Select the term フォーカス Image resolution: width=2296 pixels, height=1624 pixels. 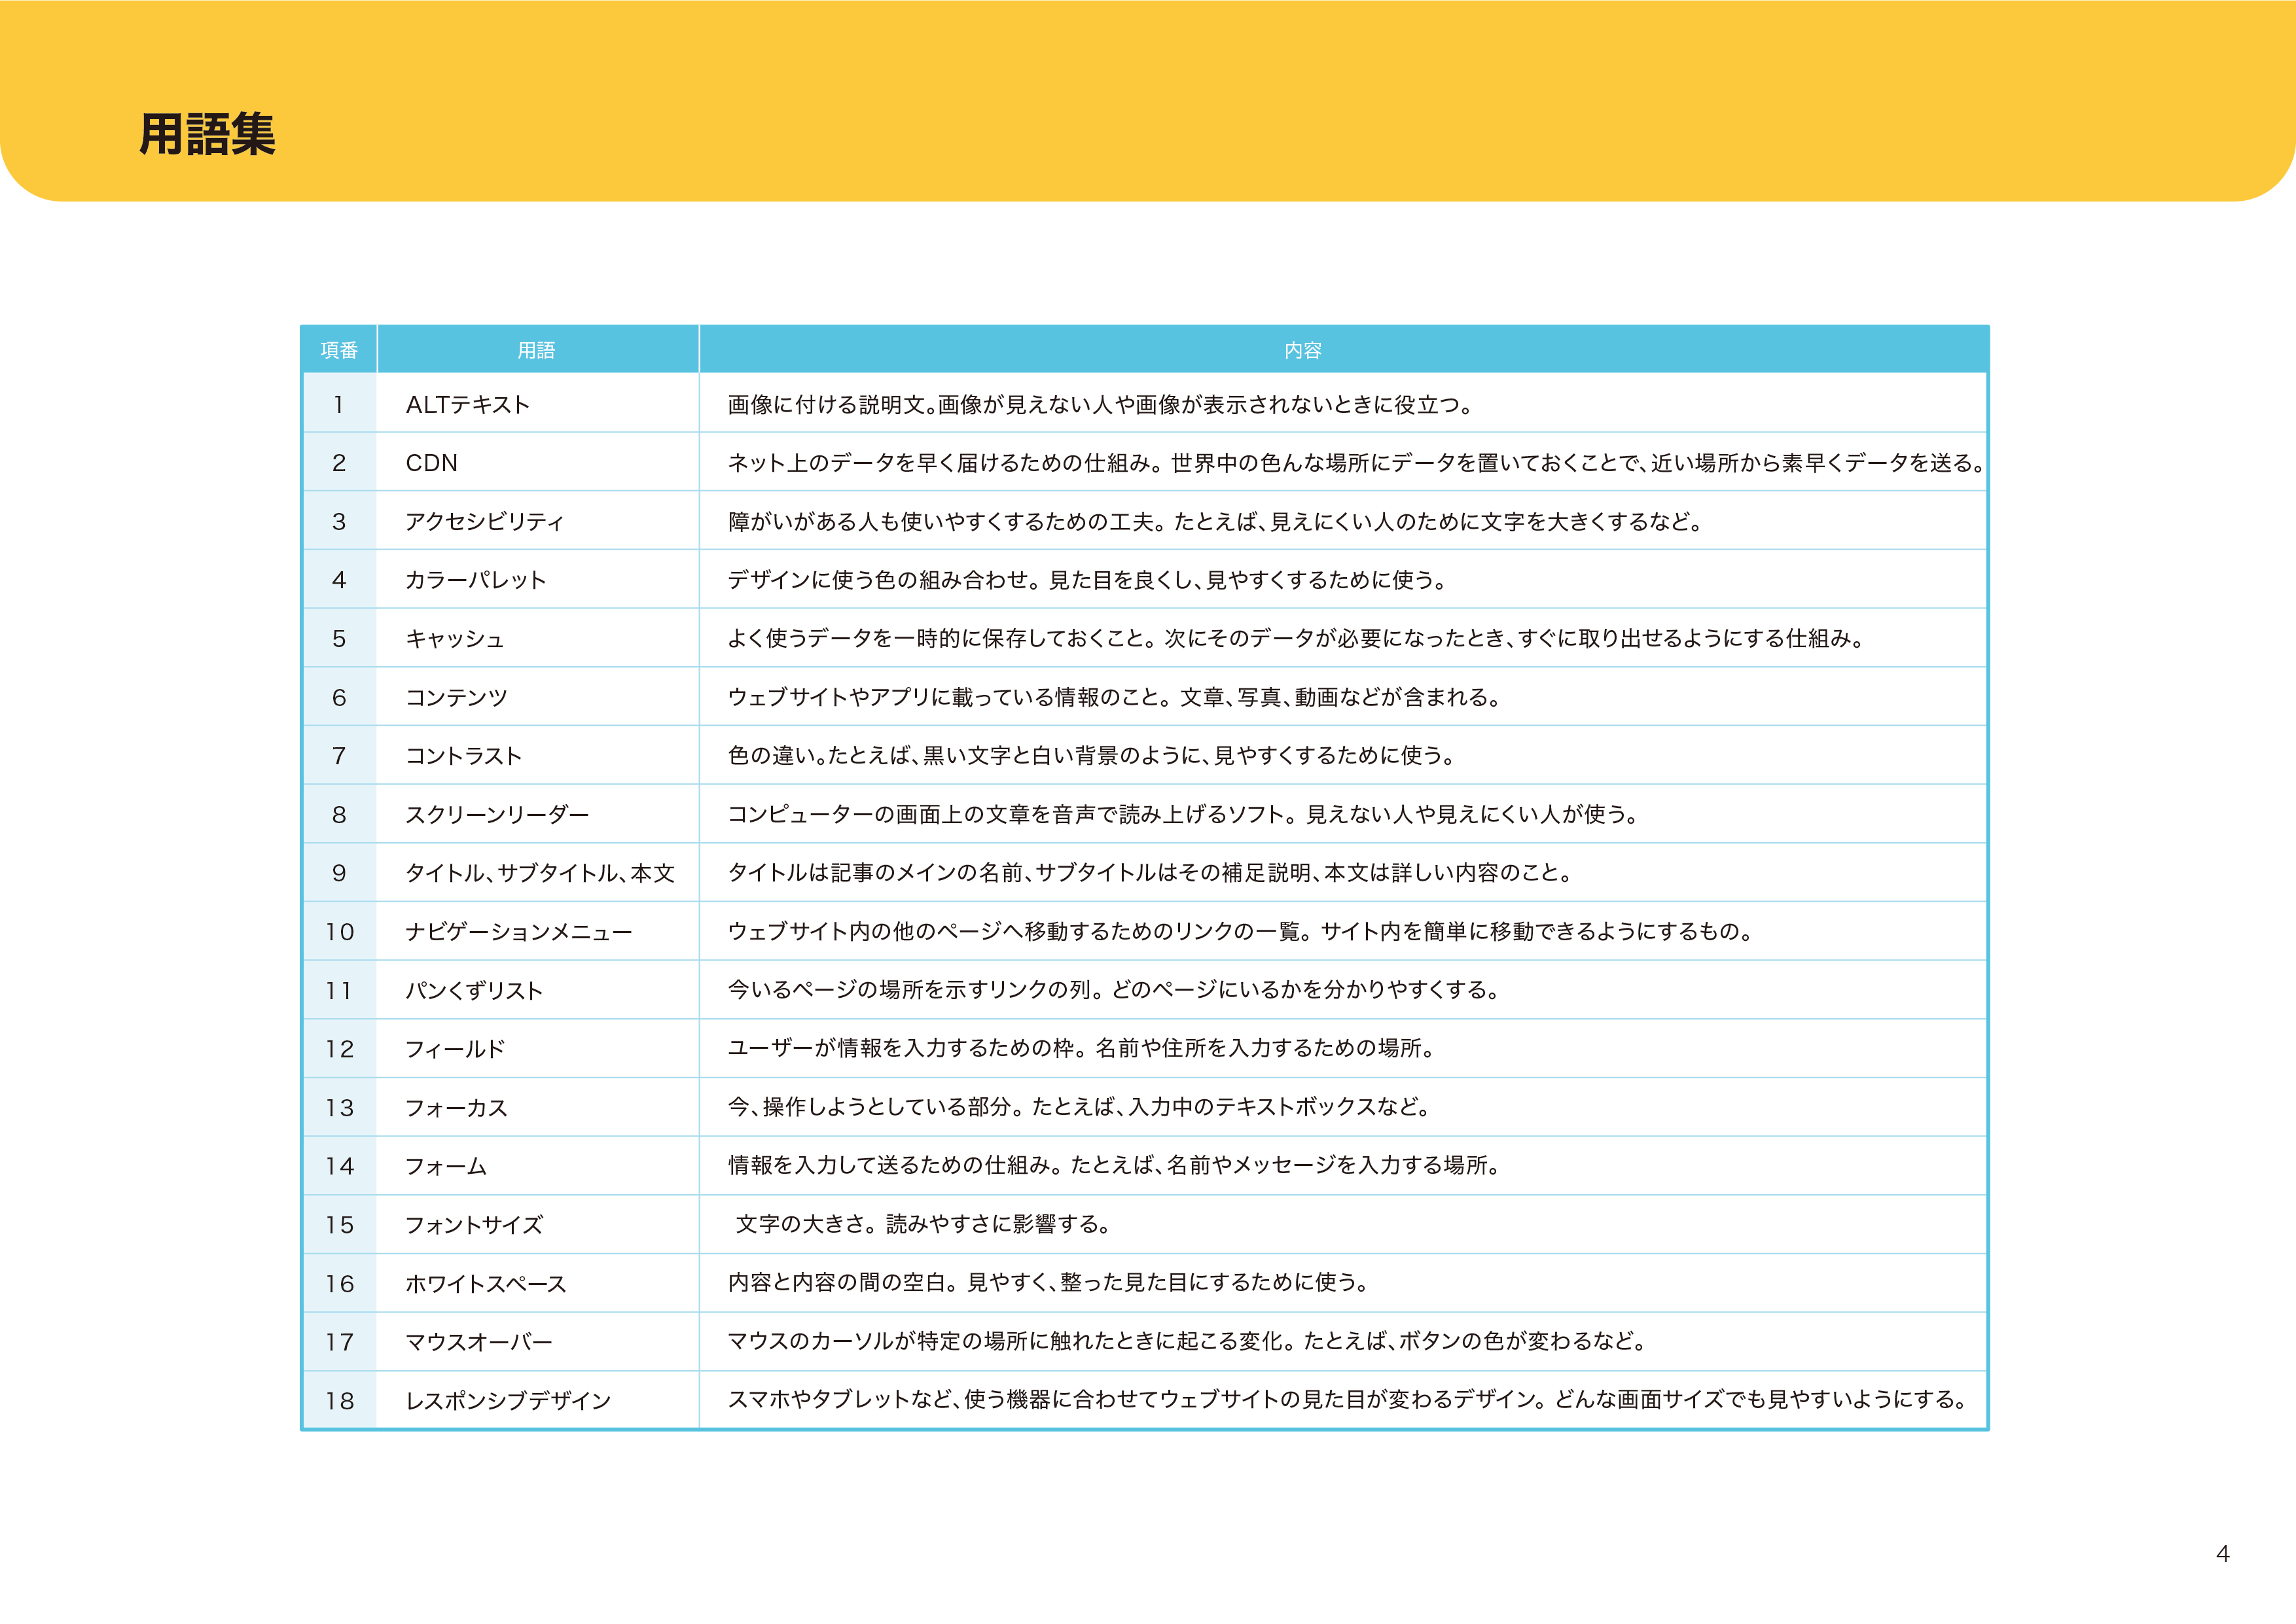[457, 1108]
